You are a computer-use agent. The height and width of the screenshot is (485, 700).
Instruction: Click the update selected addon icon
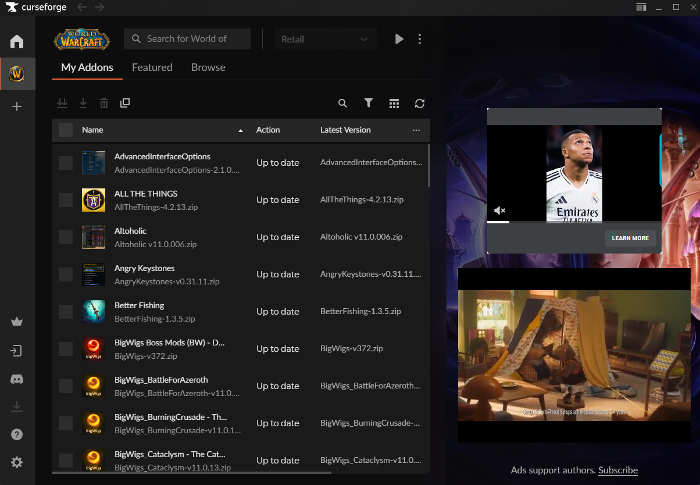[83, 103]
